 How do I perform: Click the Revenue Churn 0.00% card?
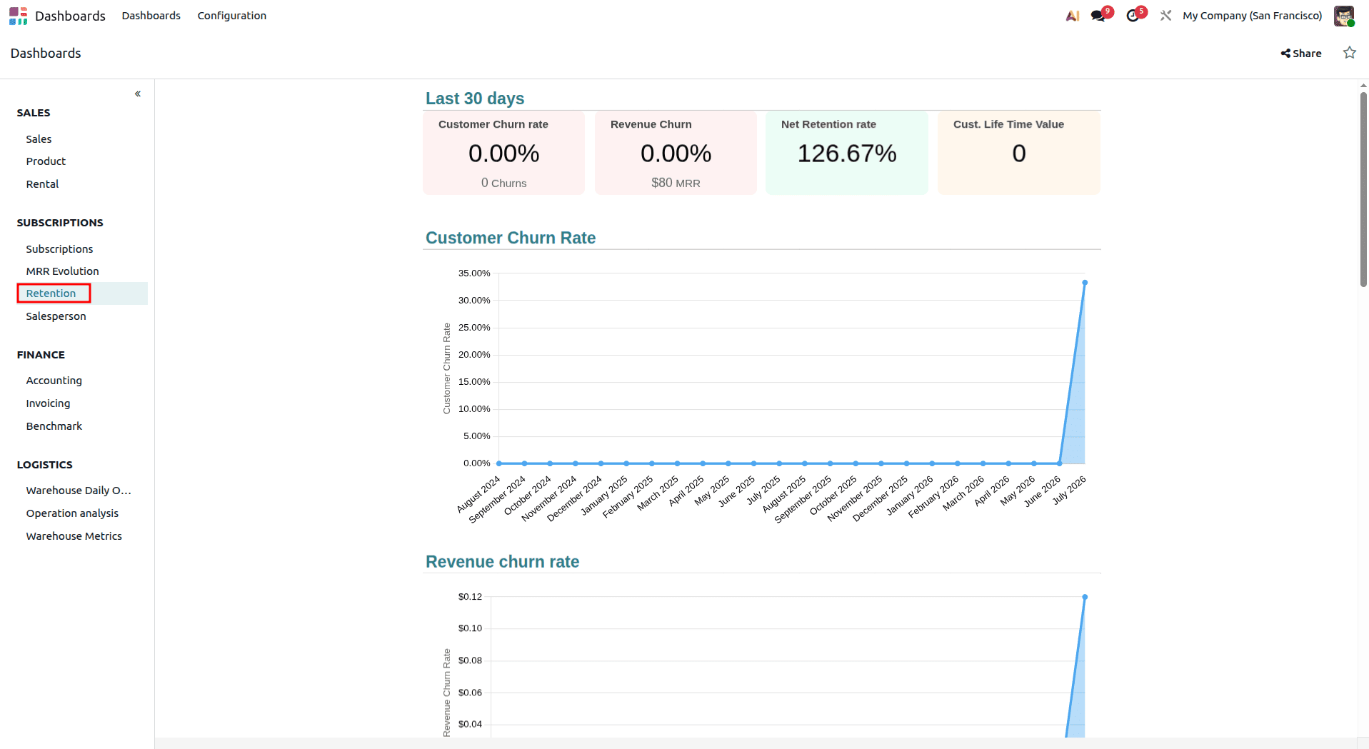coord(676,153)
